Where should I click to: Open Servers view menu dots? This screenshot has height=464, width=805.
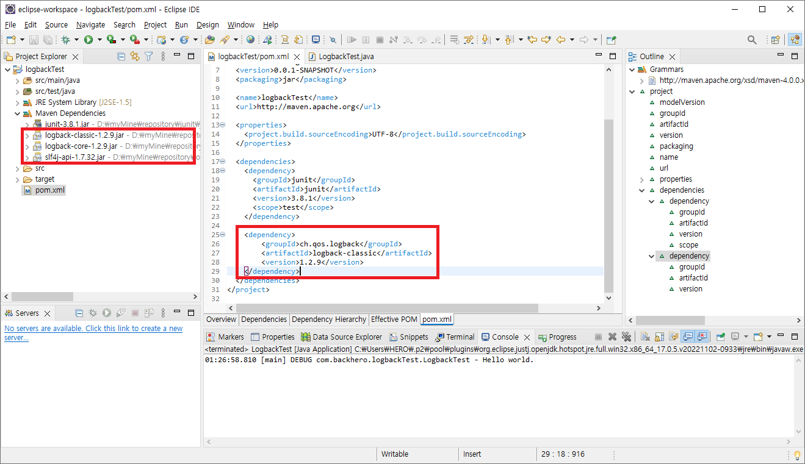pyautogui.click(x=162, y=313)
